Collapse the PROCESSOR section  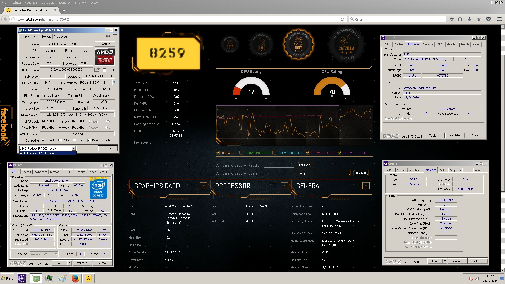(x=285, y=186)
